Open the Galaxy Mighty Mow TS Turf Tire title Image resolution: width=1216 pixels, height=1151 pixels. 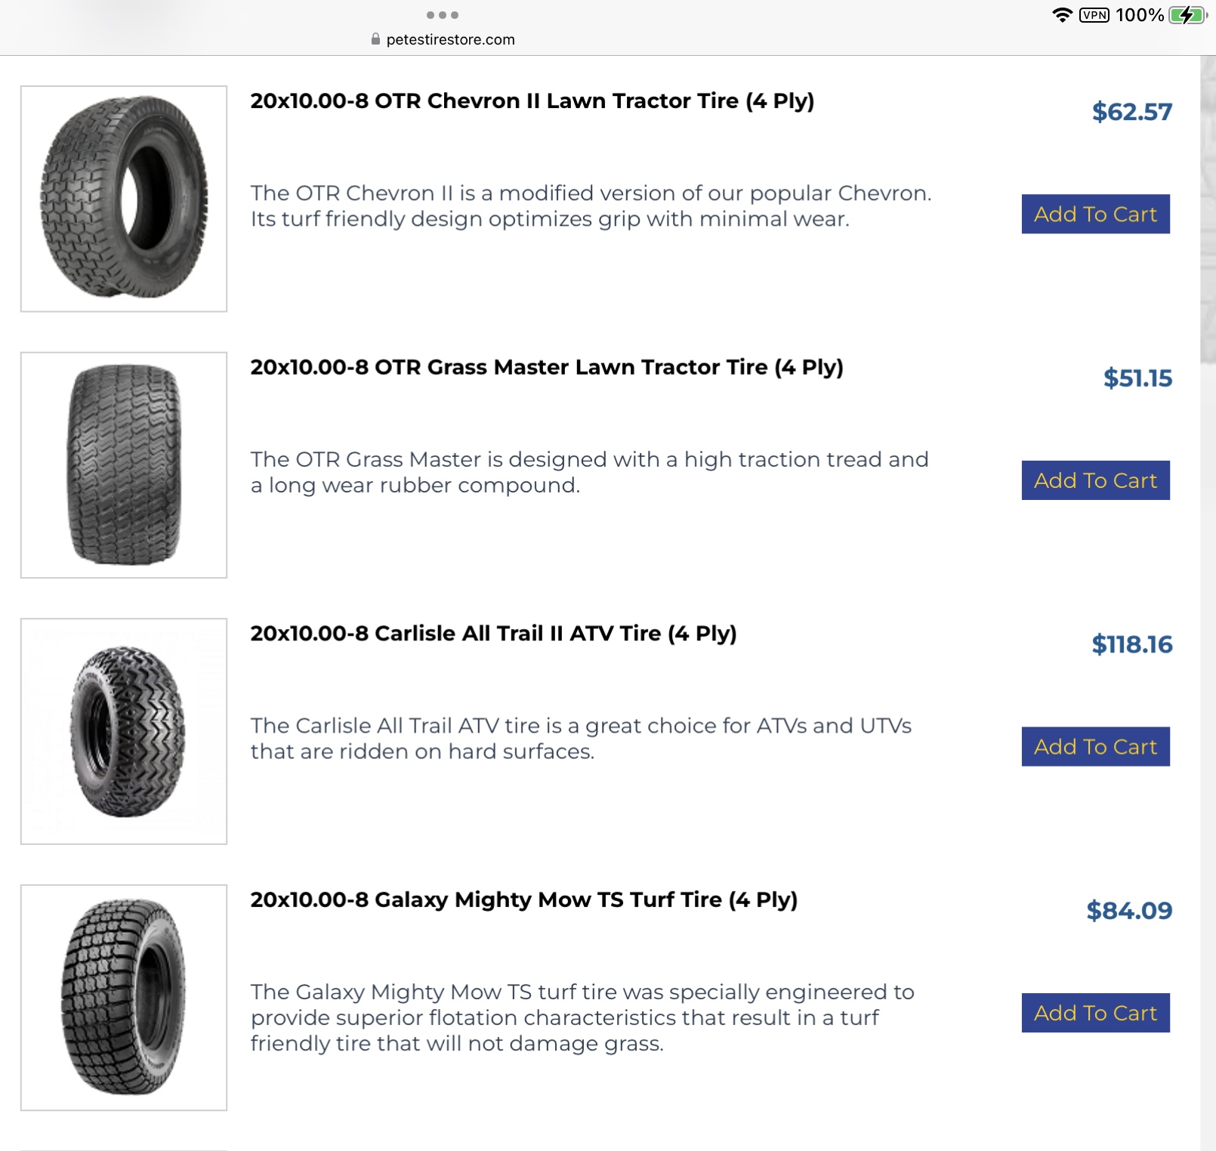point(524,900)
